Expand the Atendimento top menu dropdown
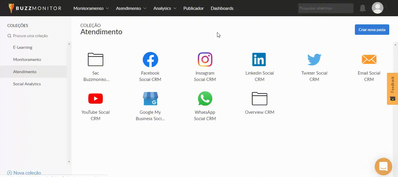398x177 pixels. (x=131, y=8)
